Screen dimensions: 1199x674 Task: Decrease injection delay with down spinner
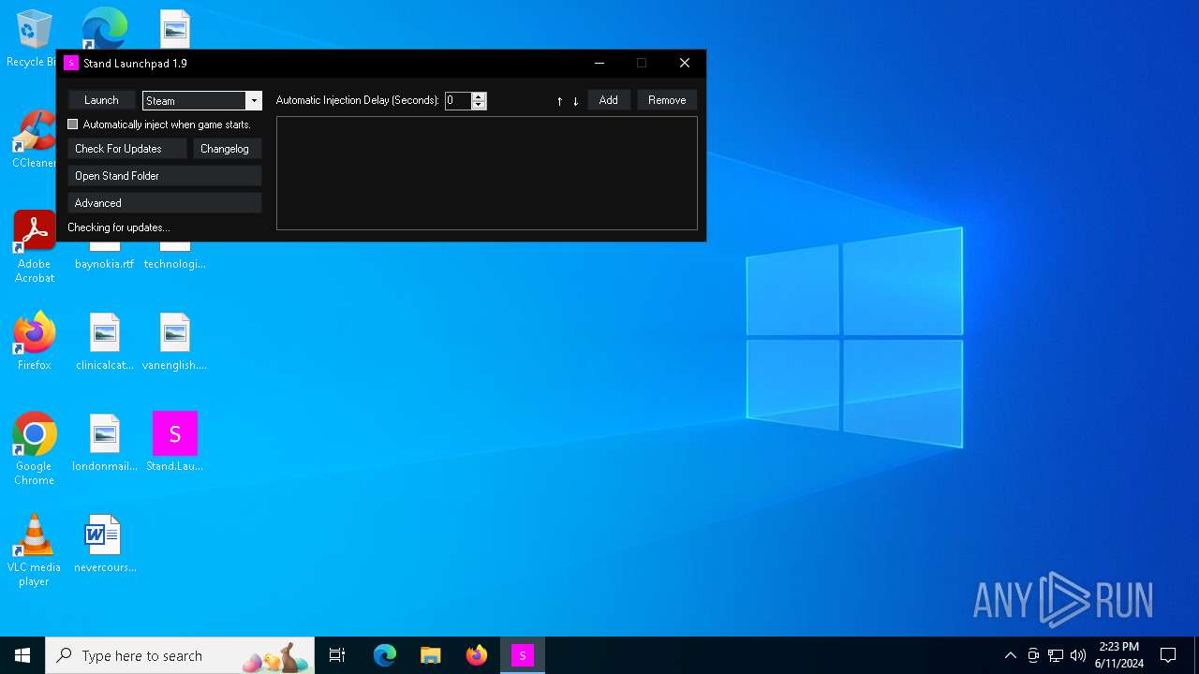pos(479,105)
